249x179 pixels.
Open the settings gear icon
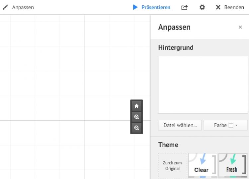pos(202,7)
